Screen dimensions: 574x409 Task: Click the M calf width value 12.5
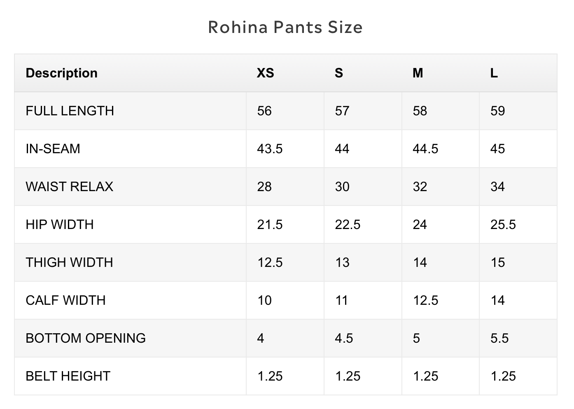point(425,300)
